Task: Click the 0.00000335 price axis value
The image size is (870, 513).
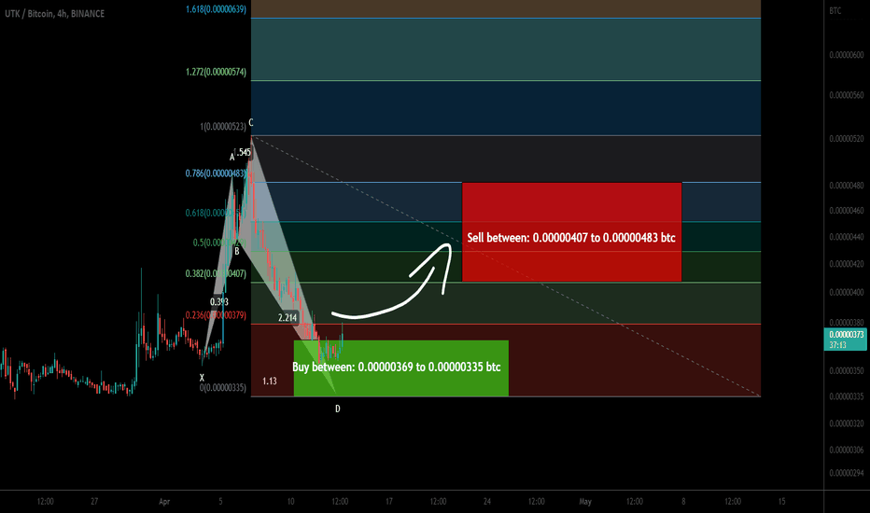Action: [847, 396]
